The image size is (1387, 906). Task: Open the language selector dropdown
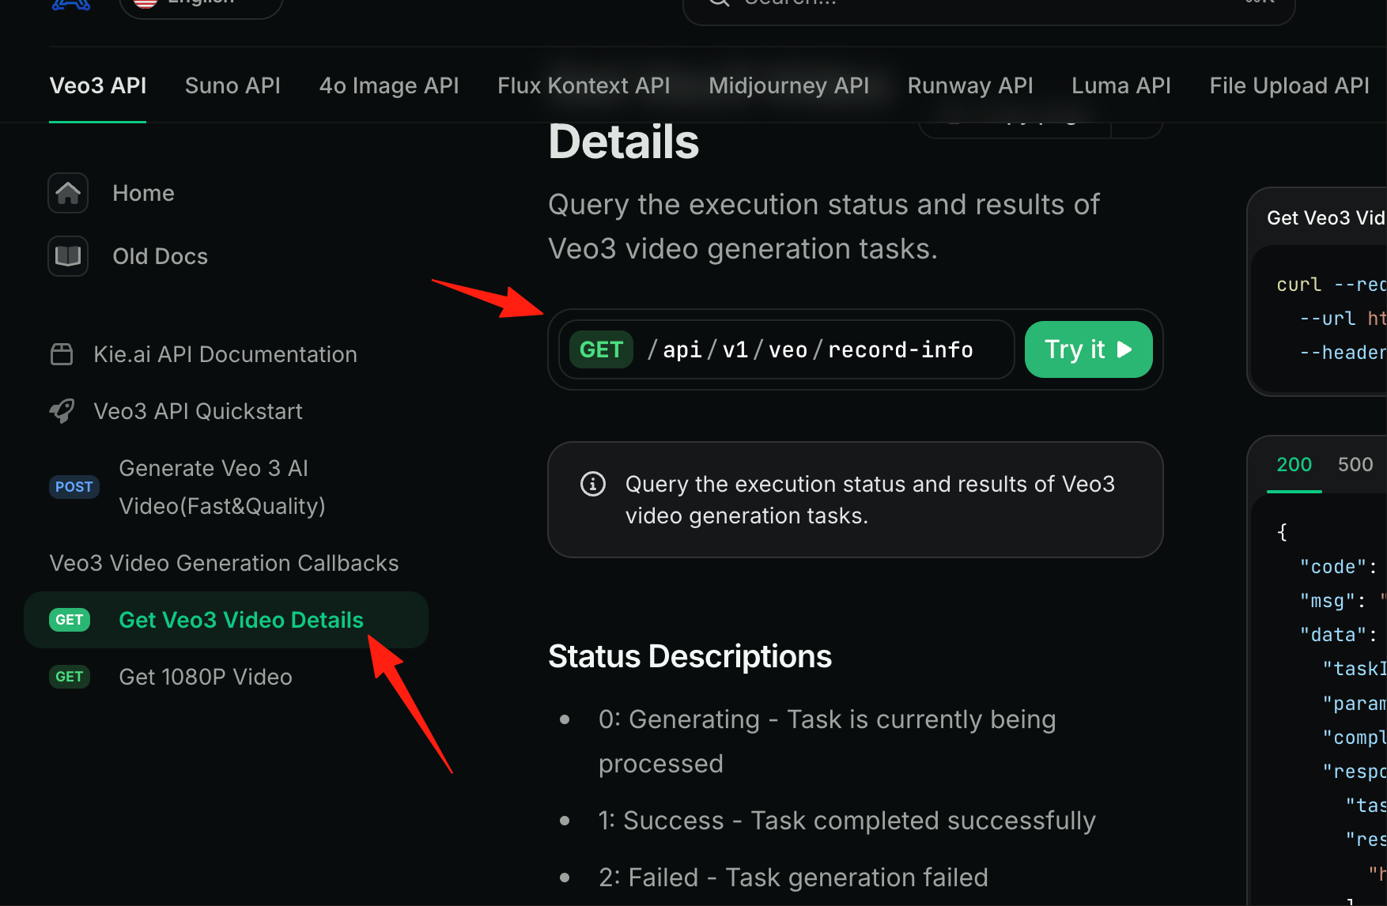(202, 6)
